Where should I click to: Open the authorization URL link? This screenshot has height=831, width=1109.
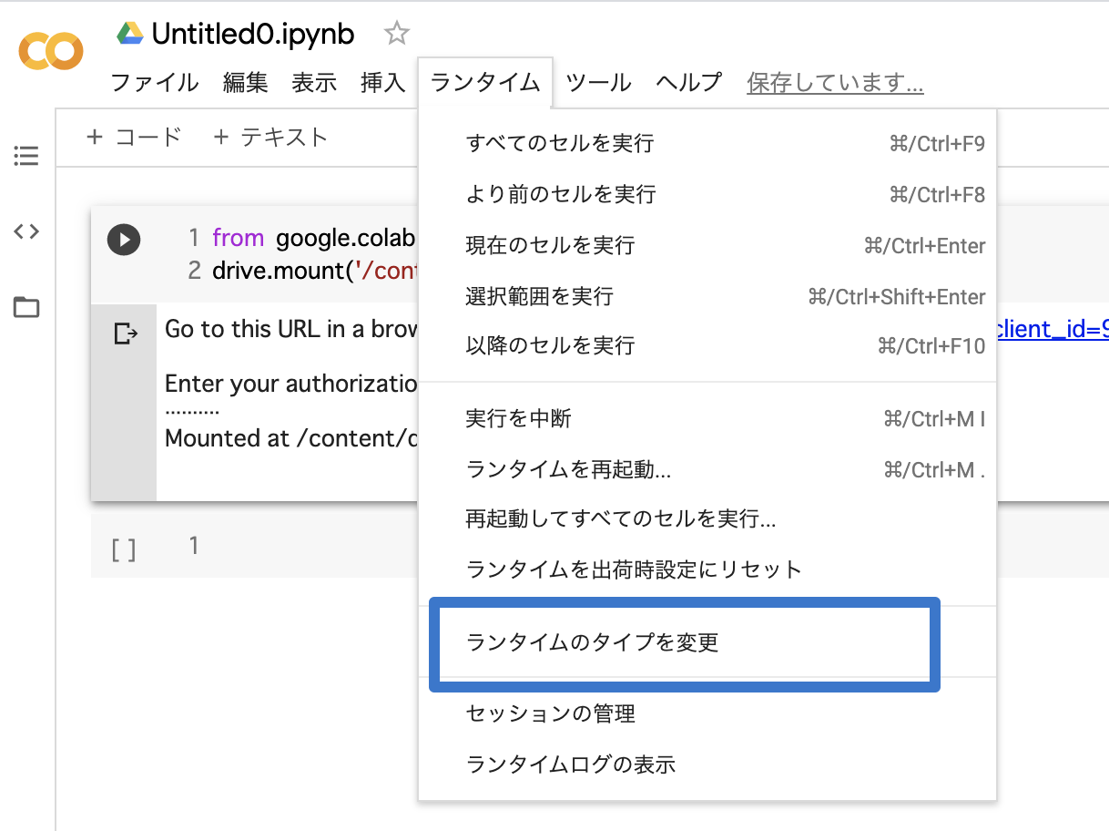pyautogui.click(x=1053, y=329)
